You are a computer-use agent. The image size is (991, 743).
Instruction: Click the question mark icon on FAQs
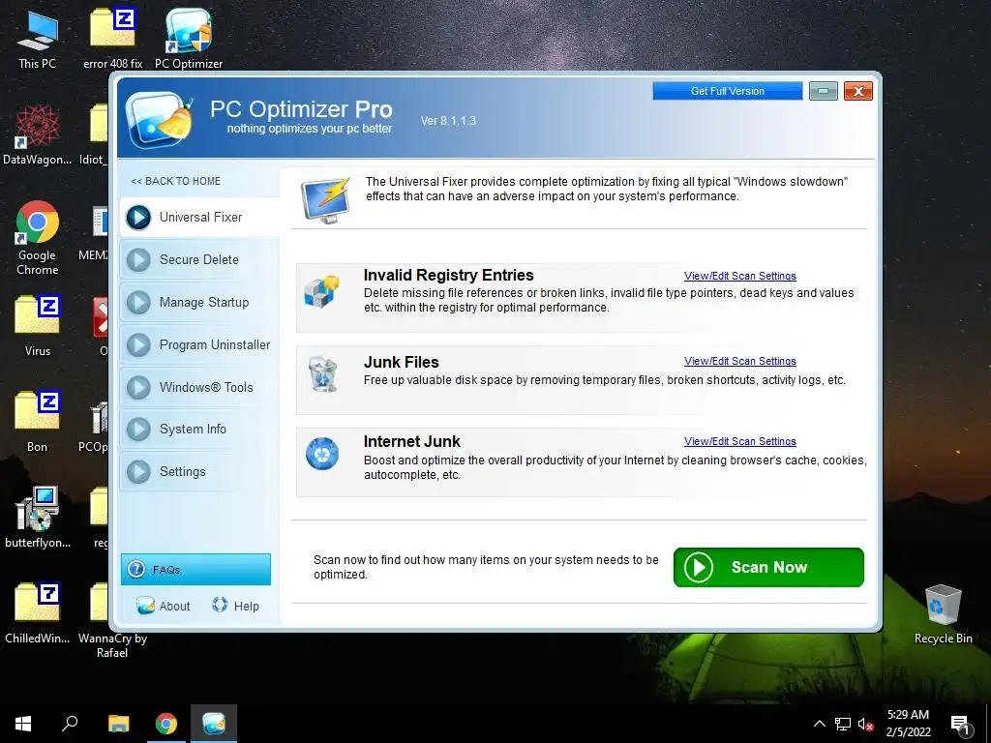136,569
